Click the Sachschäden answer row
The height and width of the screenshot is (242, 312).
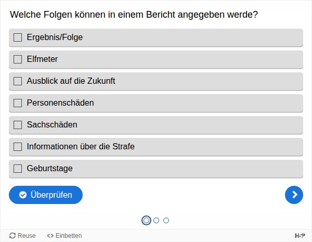(x=156, y=125)
